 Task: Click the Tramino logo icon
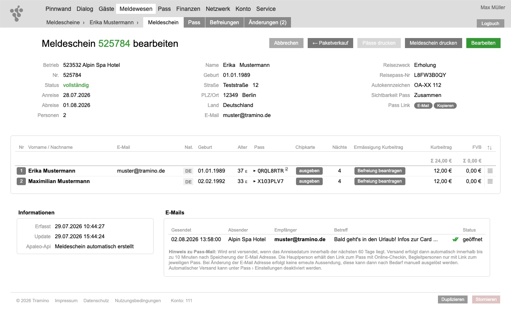(17, 13)
